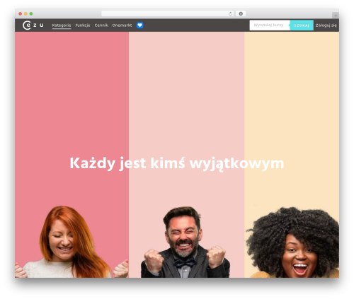Click the red-haired woman photo
Screen dimensions: 354x299
click(x=72, y=242)
